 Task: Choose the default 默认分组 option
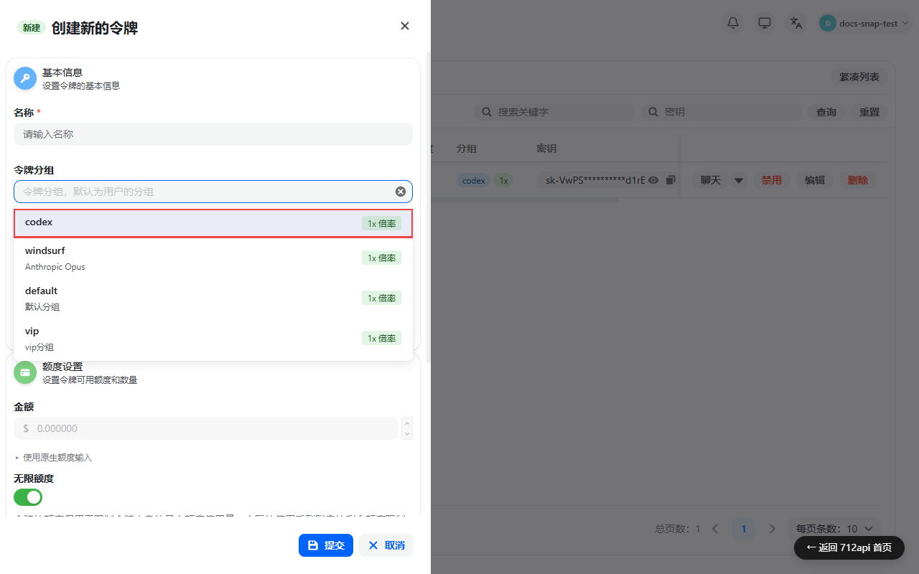click(213, 298)
